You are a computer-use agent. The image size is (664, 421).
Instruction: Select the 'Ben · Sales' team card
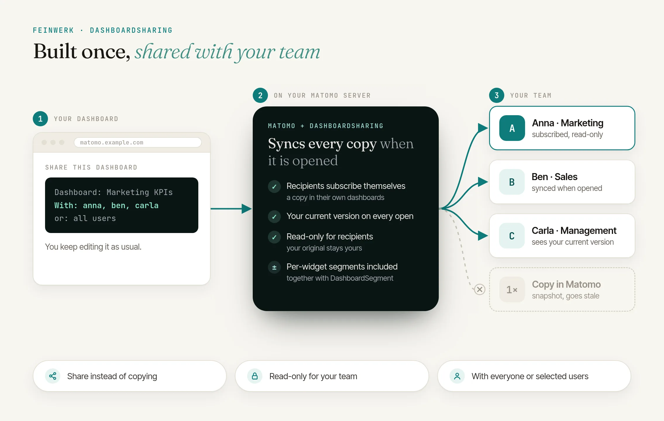pos(562,182)
